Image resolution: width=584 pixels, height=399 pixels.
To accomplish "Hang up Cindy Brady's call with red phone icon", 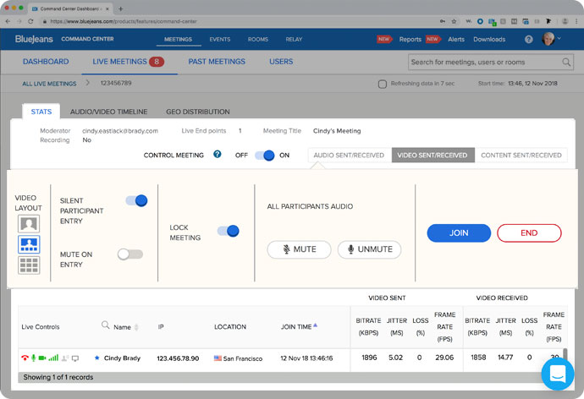I will pyautogui.click(x=25, y=358).
